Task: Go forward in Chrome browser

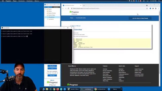Action: pos(66,8)
